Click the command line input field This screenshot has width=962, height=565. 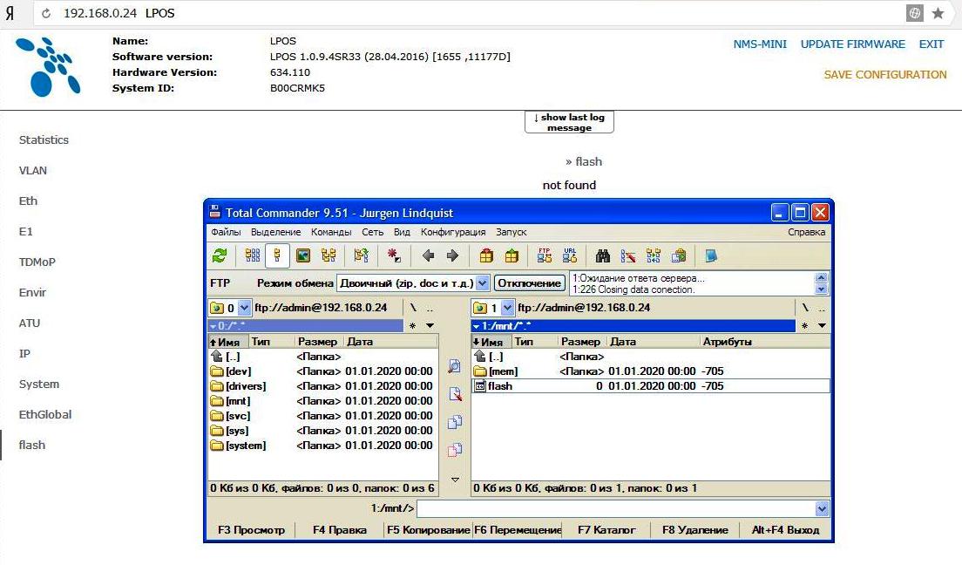(x=616, y=508)
